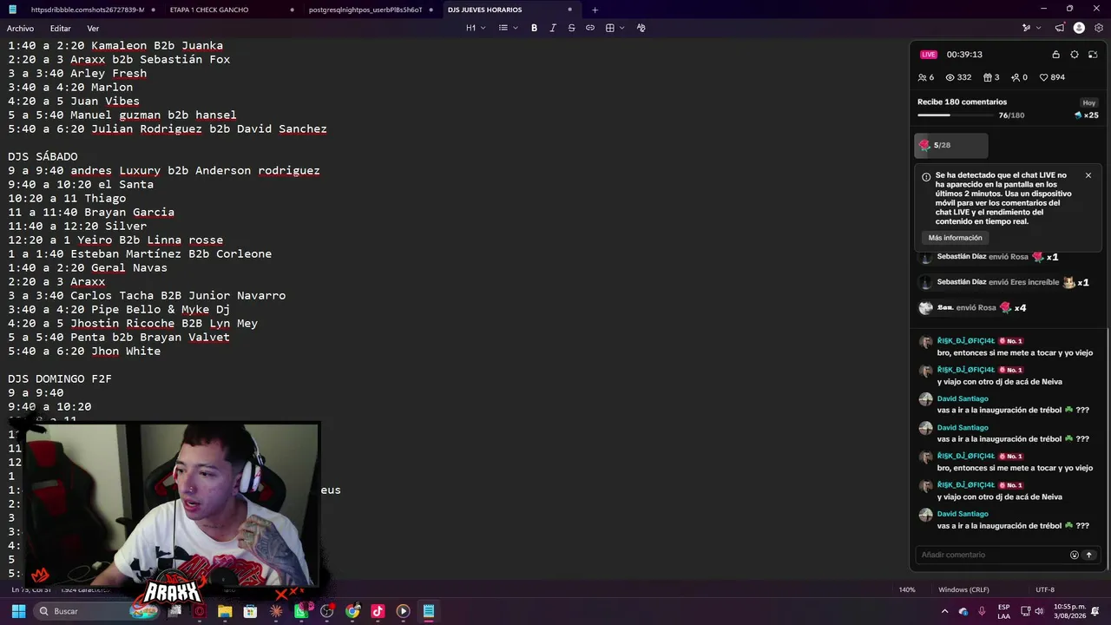This screenshot has width=1111, height=625.
Task: Click the line 'DJS DOMINGO F2F'
Action: (60, 379)
